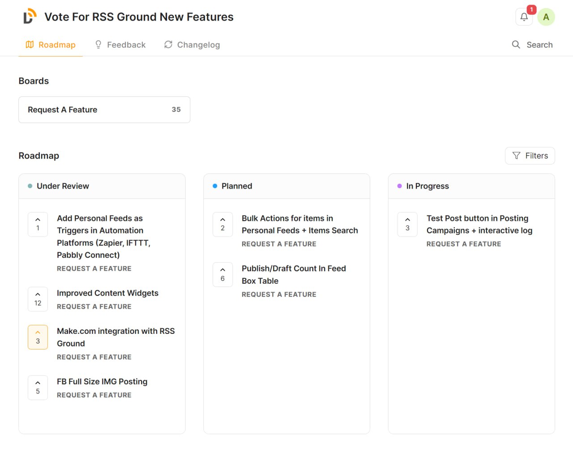Image resolution: width=573 pixels, height=453 pixels.
Task: Open FB Full Size IMG Posting post
Action: (x=102, y=381)
